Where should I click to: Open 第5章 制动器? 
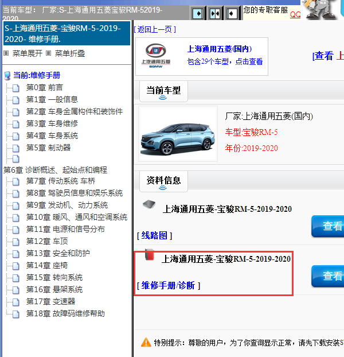(x=48, y=148)
